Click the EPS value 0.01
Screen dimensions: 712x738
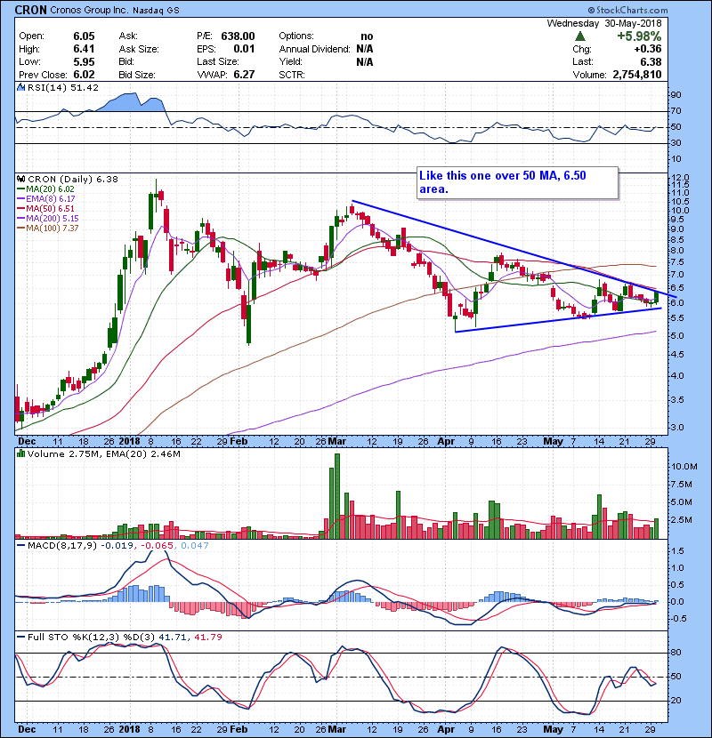tap(244, 49)
